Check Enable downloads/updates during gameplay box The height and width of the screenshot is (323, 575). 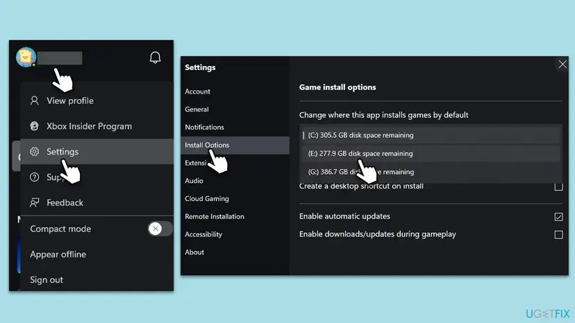[x=558, y=235]
